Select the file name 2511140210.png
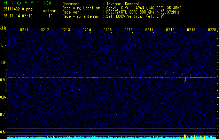Screen dimensions: 219x139 (18, 9)
